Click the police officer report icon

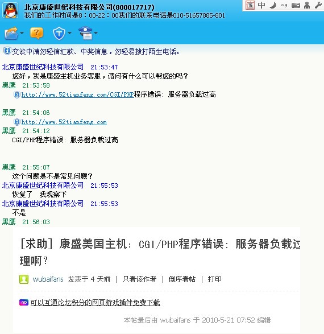coord(85,33)
